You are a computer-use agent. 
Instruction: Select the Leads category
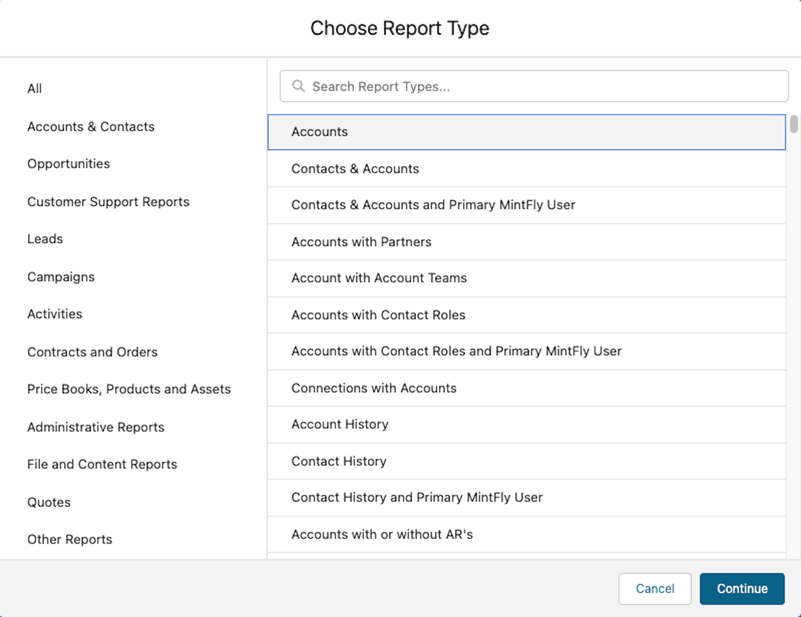point(45,239)
